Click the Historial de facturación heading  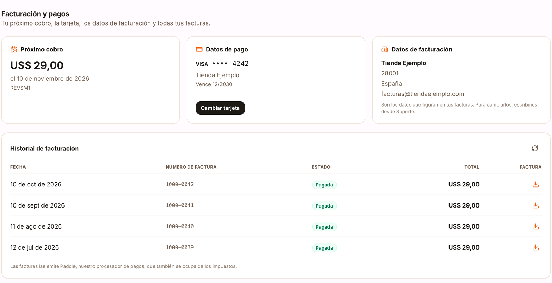click(x=45, y=148)
